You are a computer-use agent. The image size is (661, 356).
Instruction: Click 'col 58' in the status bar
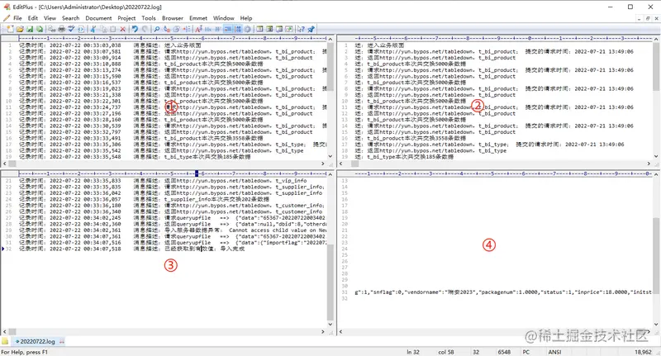pos(446,352)
